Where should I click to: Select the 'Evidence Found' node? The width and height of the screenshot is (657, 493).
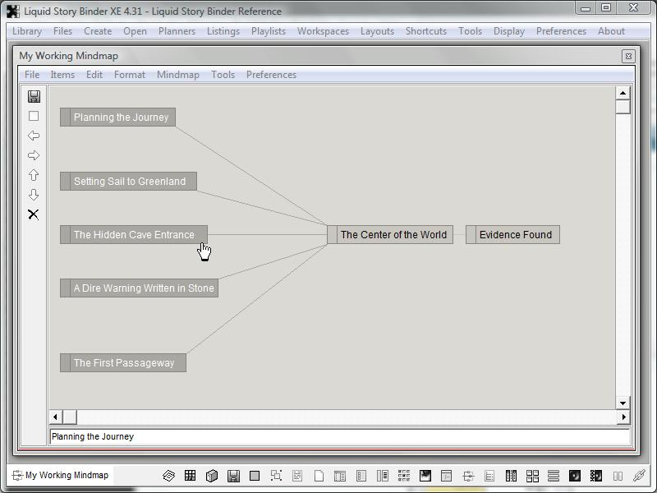click(515, 235)
